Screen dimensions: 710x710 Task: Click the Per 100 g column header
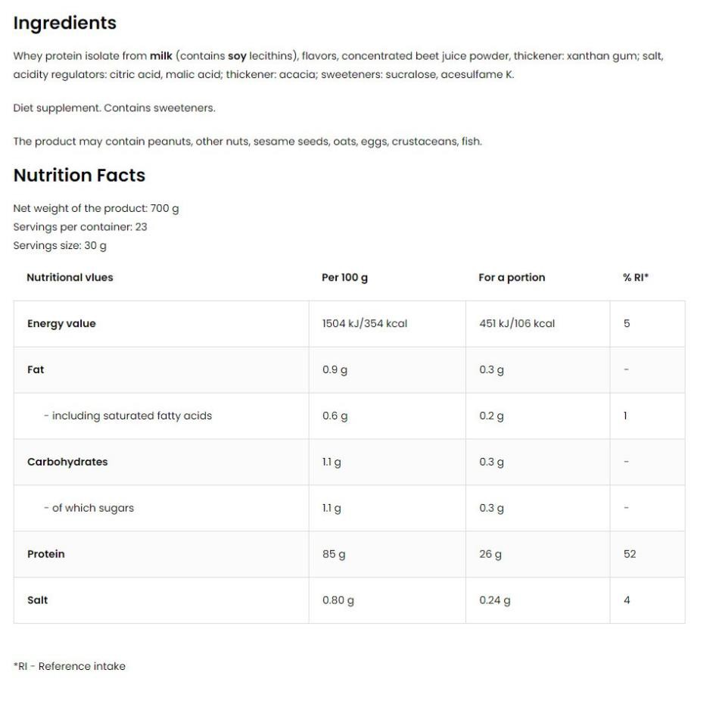coord(344,278)
